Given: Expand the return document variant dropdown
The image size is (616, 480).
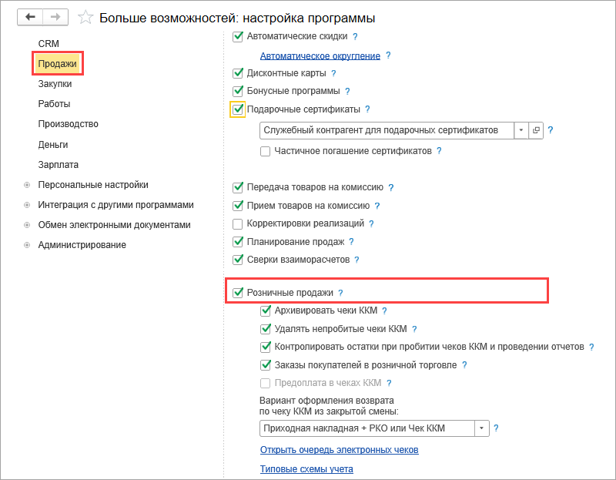Looking at the screenshot, I should pyautogui.click(x=482, y=428).
